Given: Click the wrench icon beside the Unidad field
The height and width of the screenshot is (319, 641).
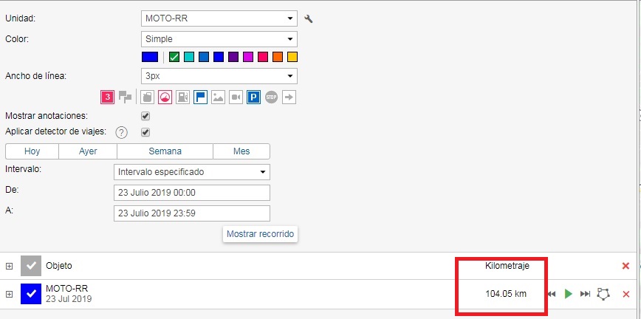Looking at the screenshot, I should (309, 18).
